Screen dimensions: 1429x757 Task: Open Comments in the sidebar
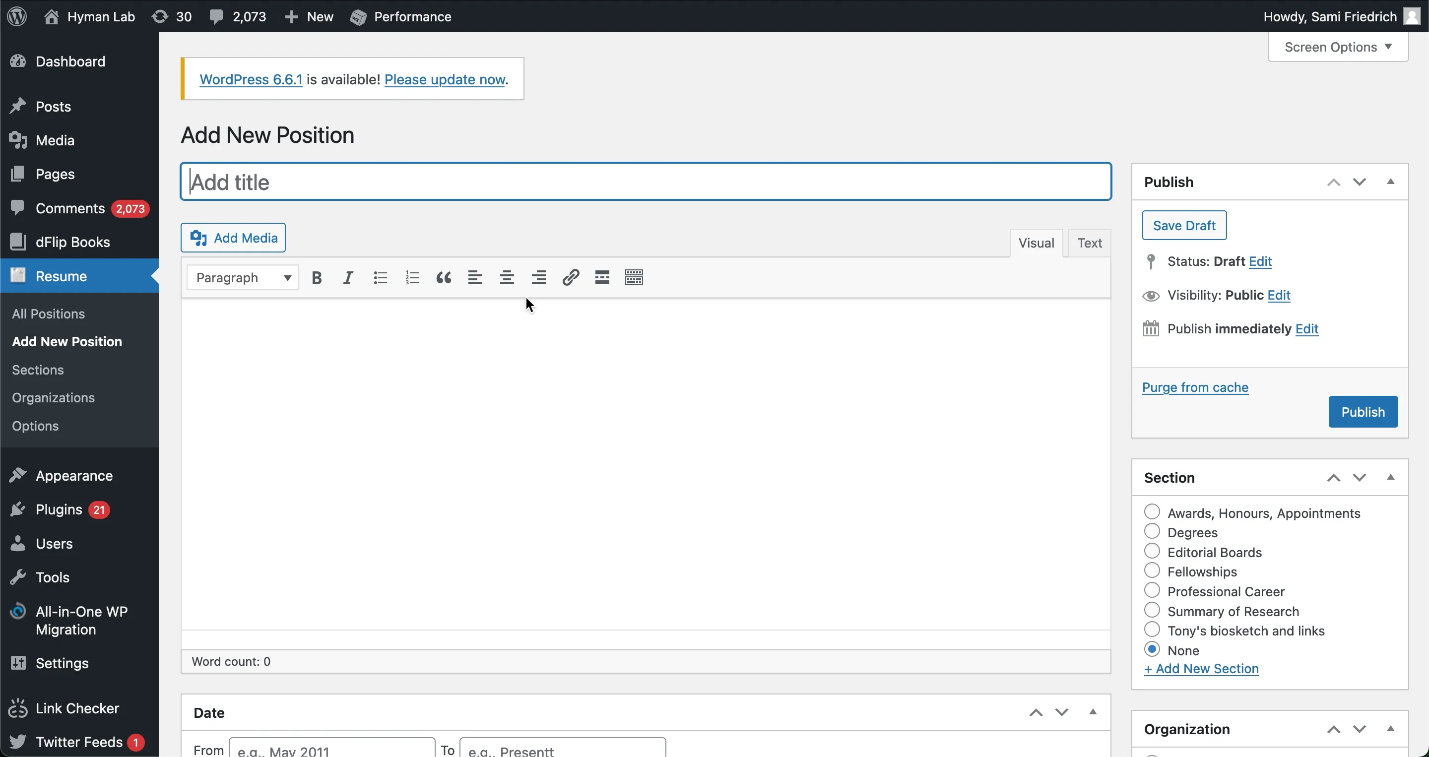click(79, 208)
